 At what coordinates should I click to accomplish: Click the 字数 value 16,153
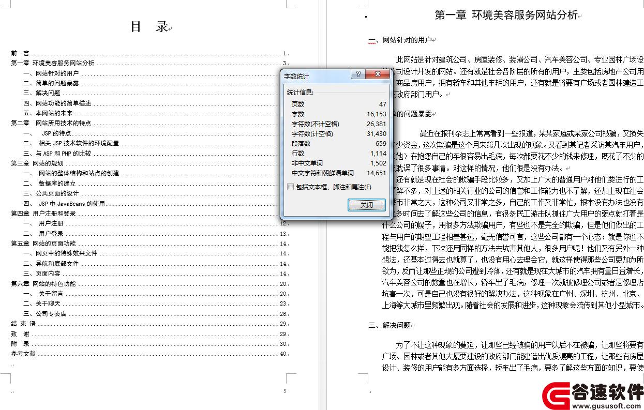(x=377, y=114)
